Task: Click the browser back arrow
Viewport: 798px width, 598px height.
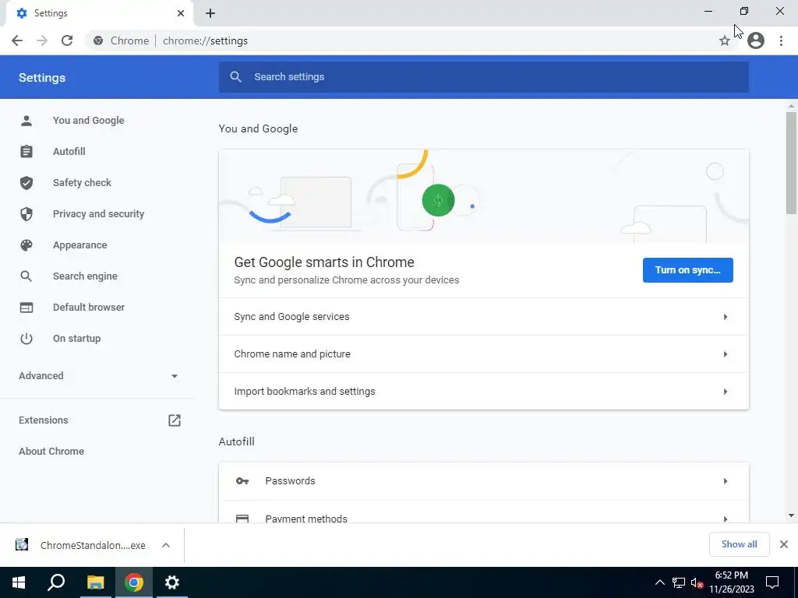Action: point(17,40)
